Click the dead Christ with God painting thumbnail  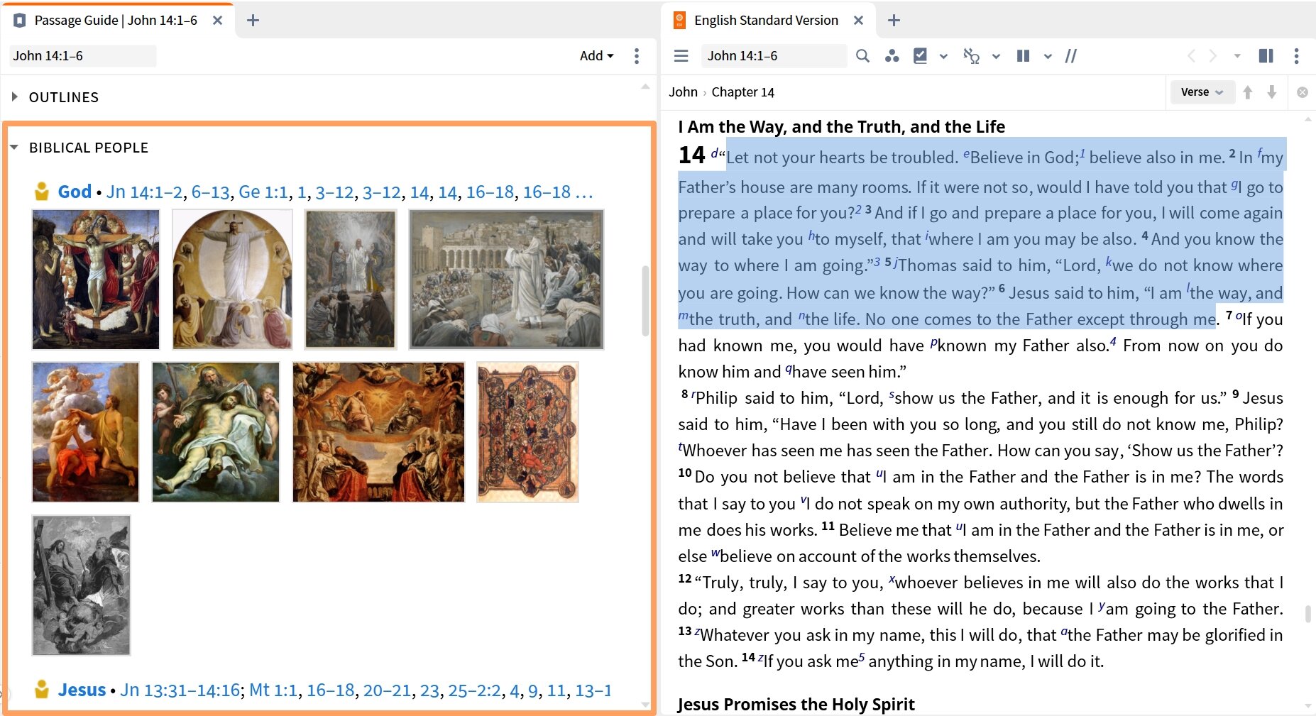click(x=216, y=432)
